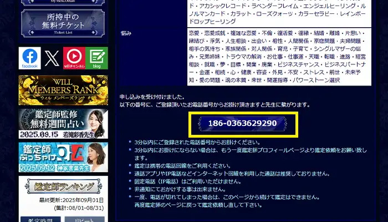Open the green blog icon
The image size is (388, 222).
(x=97, y=58)
